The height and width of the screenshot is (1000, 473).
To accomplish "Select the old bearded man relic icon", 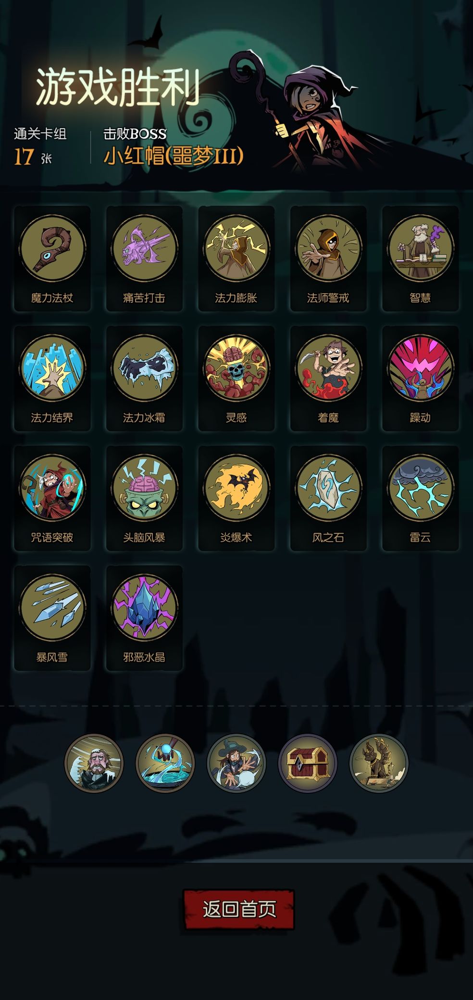I will 94,763.
